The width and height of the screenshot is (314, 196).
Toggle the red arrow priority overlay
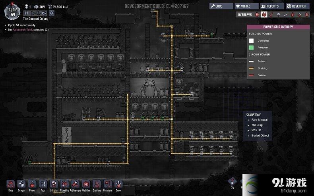point(307,14)
